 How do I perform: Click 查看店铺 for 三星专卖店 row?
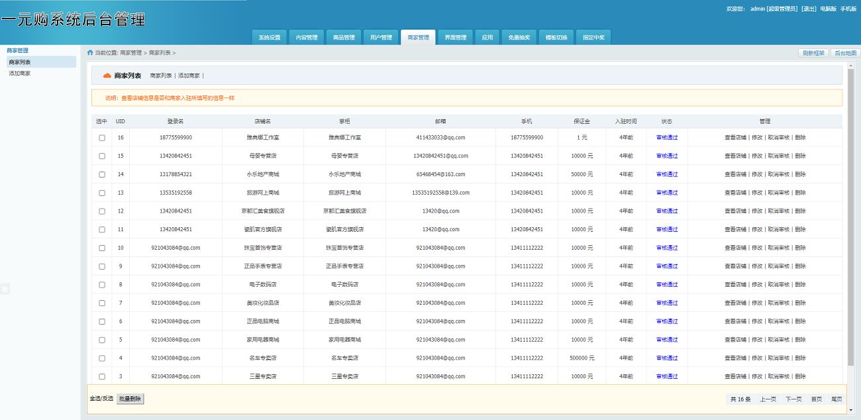point(735,376)
